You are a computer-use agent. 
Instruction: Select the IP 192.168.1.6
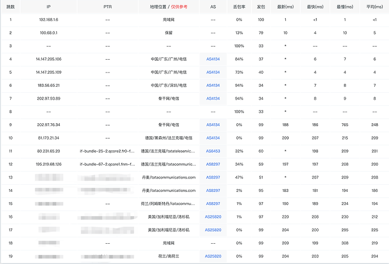pyautogui.click(x=48, y=20)
